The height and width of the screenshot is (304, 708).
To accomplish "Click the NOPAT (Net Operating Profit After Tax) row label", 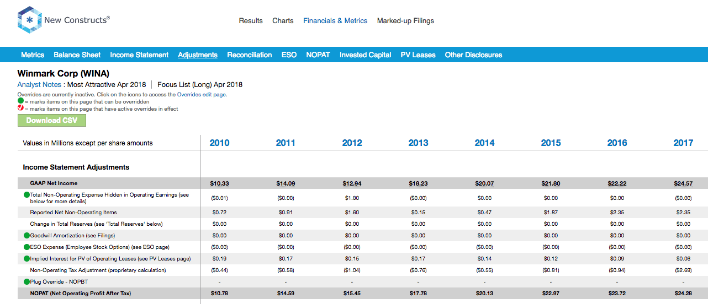I will click(x=81, y=294).
